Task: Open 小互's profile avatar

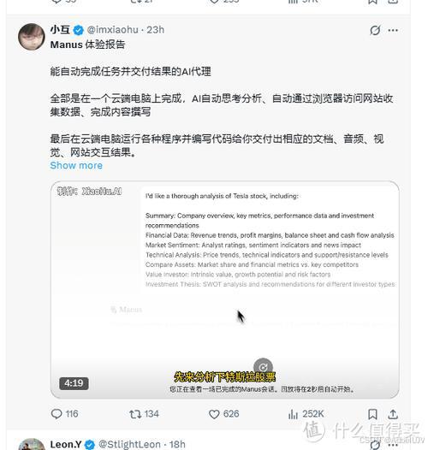Action: click(32, 37)
